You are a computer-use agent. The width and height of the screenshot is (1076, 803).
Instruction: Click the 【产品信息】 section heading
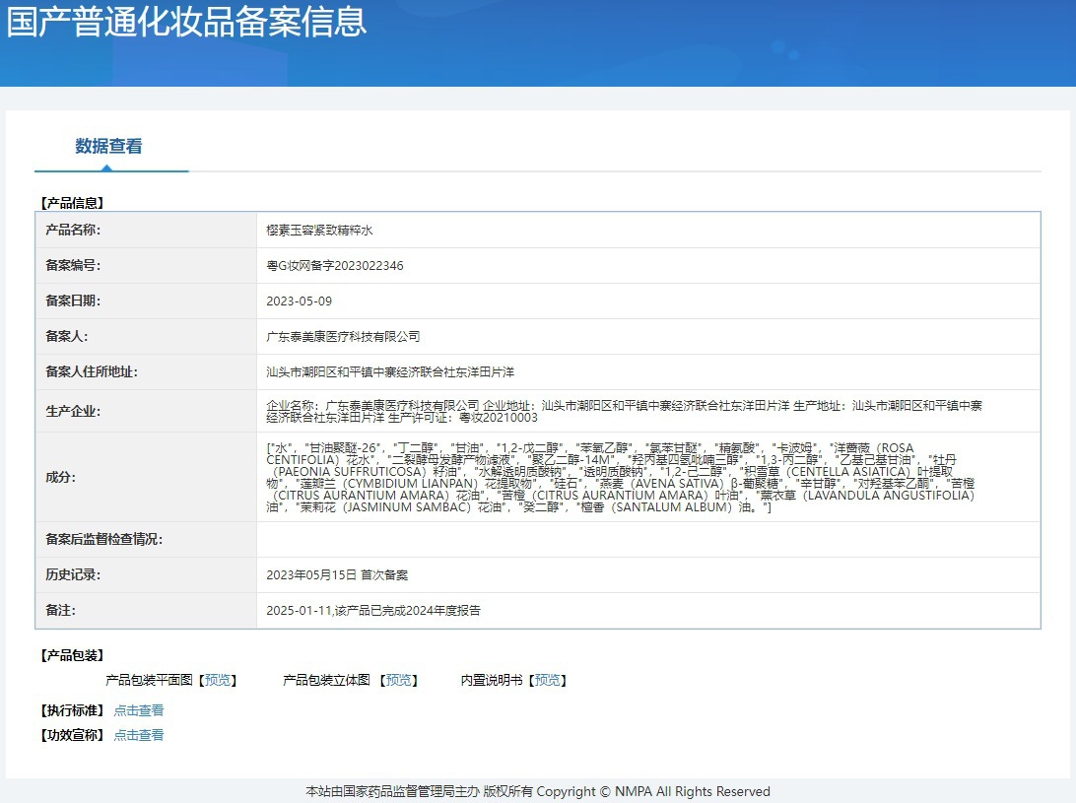72,203
